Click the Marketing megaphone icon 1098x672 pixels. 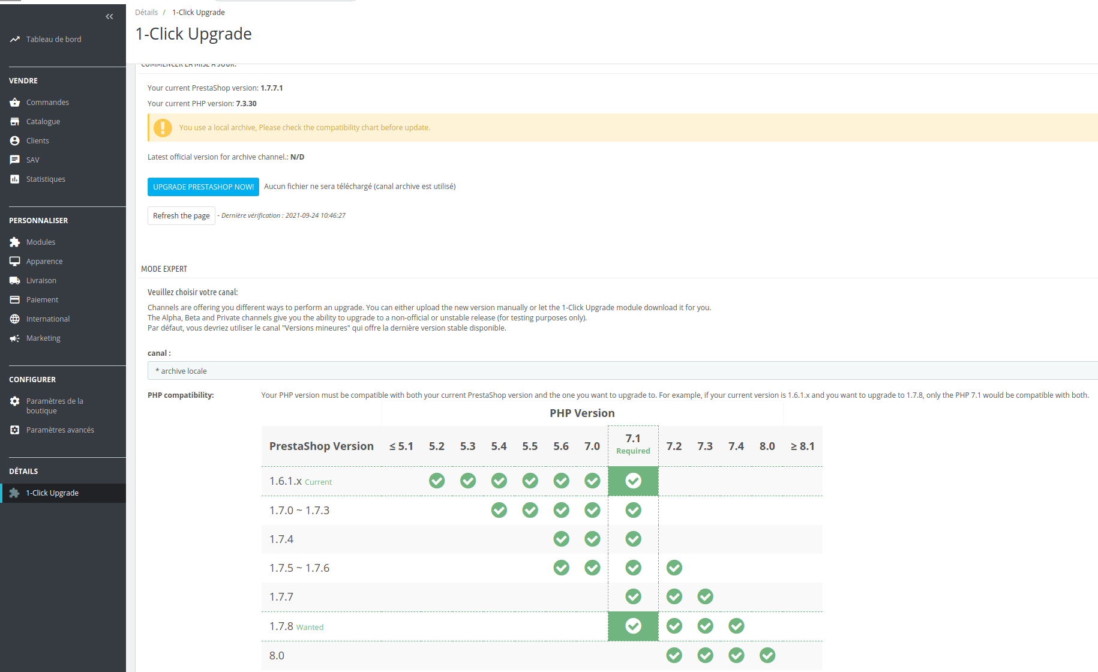[15, 338]
